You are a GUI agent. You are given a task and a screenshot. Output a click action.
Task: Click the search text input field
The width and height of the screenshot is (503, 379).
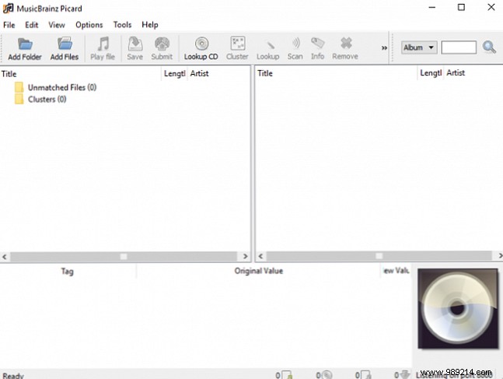[x=459, y=47]
